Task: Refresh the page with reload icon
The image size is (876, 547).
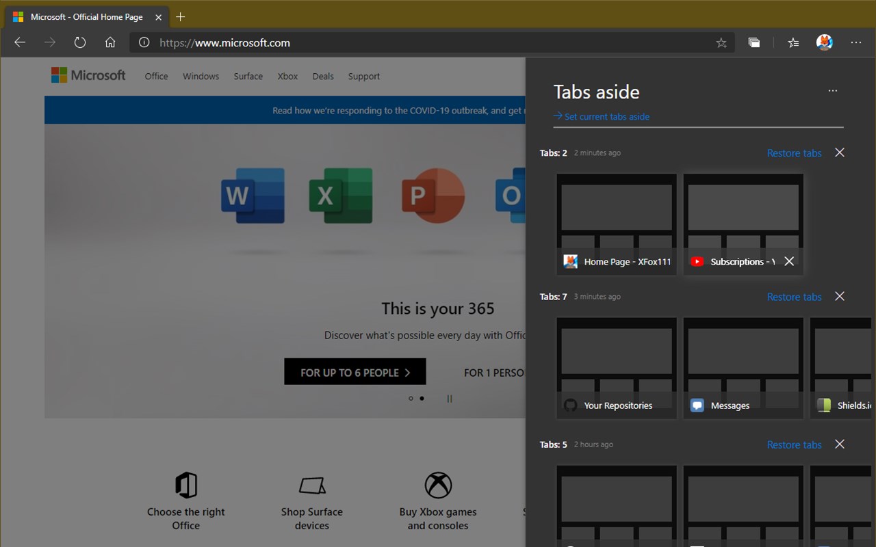Action: [80, 42]
